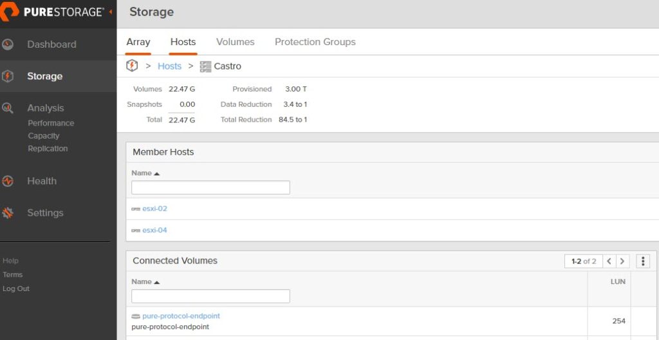Image resolution: width=659 pixels, height=340 pixels.
Task: Collapse sidebar using orange arrow near logo
Action: pyautogui.click(x=110, y=12)
